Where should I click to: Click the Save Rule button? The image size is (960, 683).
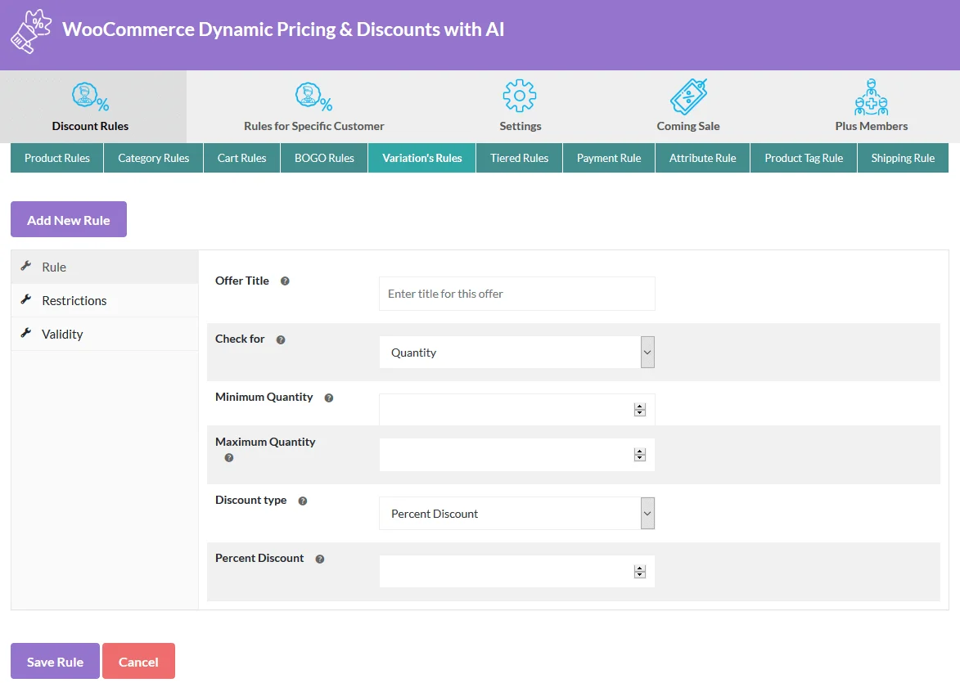55,661
